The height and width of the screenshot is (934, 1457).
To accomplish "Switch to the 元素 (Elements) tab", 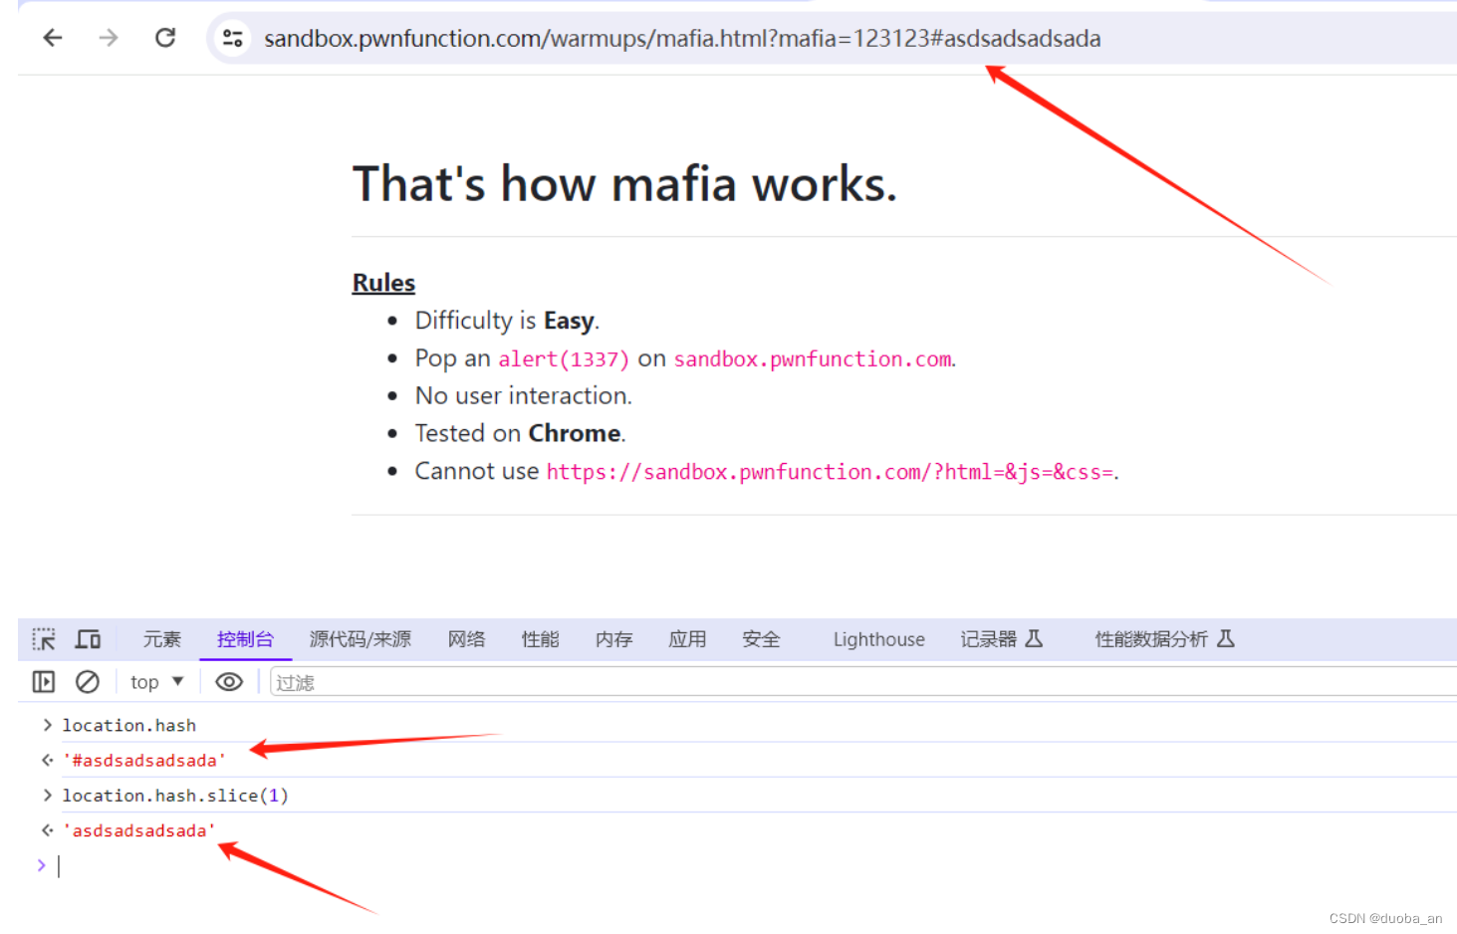I will click(x=161, y=639).
